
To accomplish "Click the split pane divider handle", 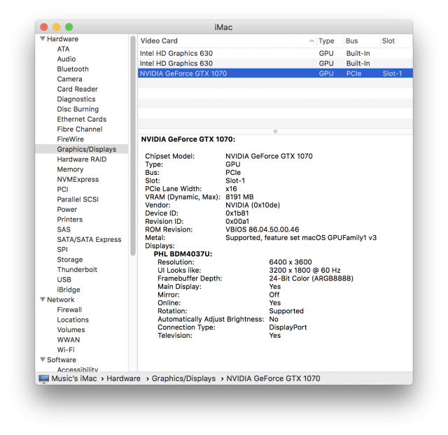I will click(275, 131).
